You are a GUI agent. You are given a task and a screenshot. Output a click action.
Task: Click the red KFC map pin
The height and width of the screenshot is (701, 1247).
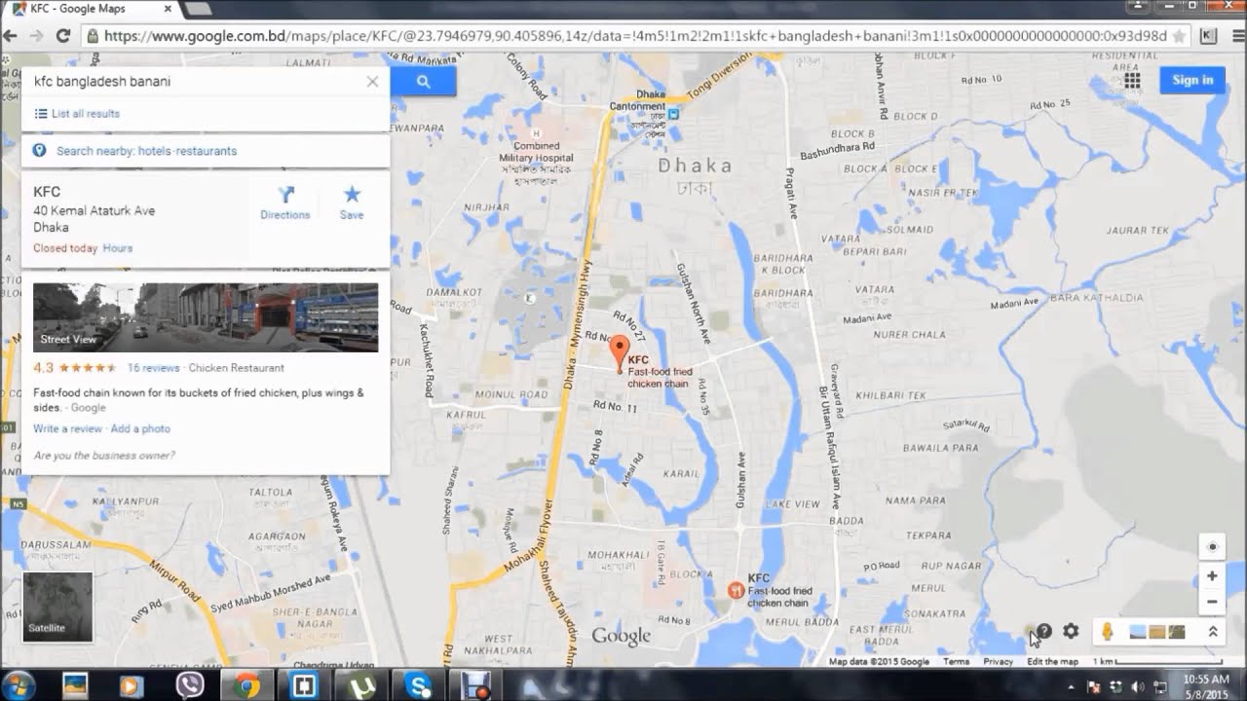[x=619, y=353]
